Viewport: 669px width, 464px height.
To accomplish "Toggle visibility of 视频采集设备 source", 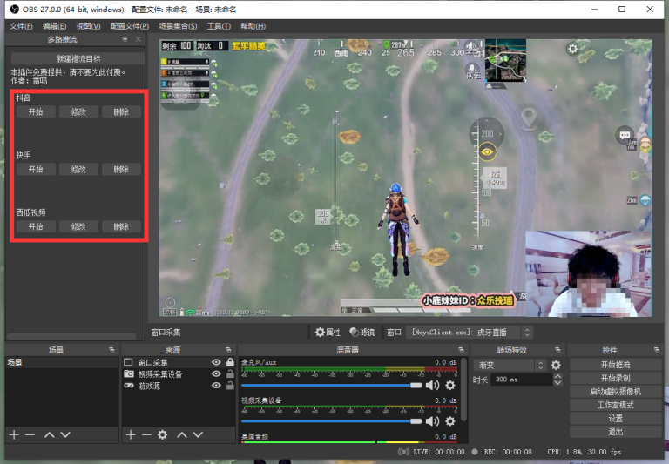I will (x=216, y=373).
